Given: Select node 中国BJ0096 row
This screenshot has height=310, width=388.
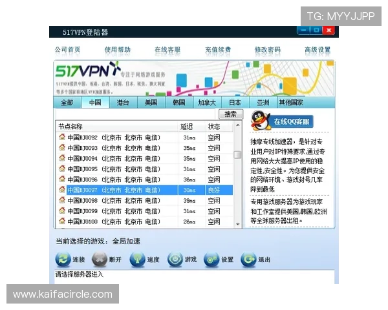Looking at the screenshot, I should (145, 180).
